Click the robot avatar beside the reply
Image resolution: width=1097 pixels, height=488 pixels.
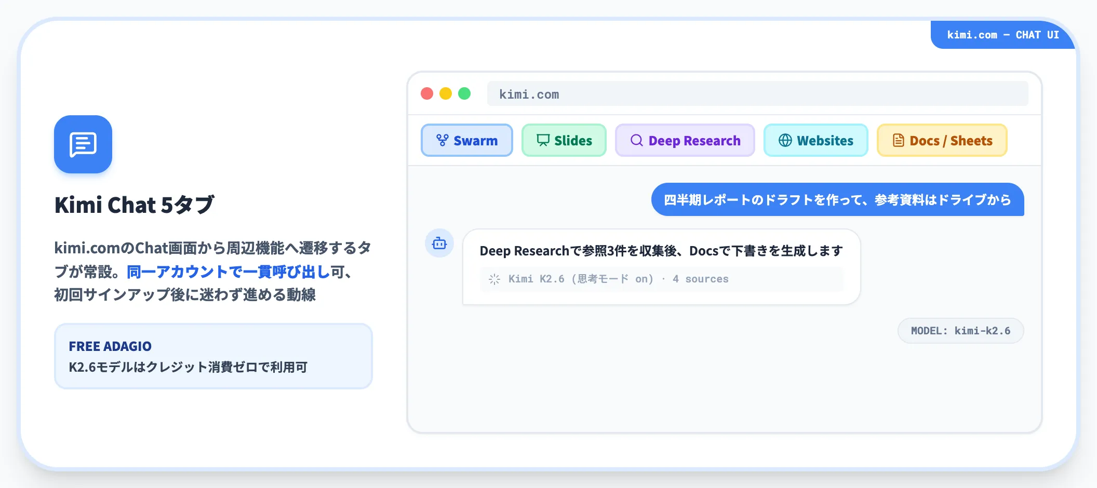439,243
